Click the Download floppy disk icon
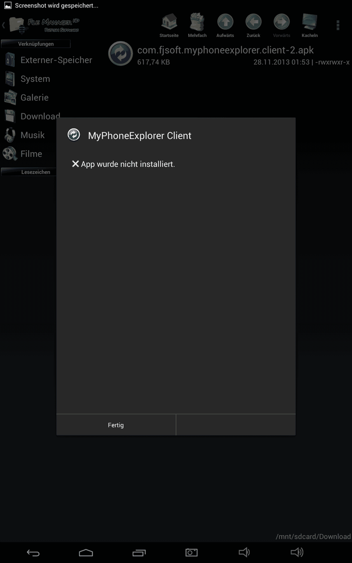 (x=10, y=116)
